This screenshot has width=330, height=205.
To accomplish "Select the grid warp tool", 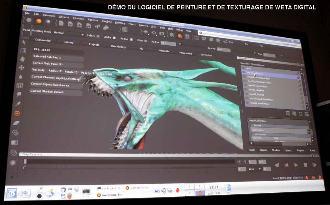I will coord(20,85).
